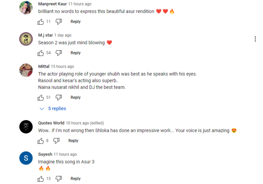Viewport: 263px width, 184px height.
Task: Like Manpreet Kaur's comment
Action: (41, 22)
